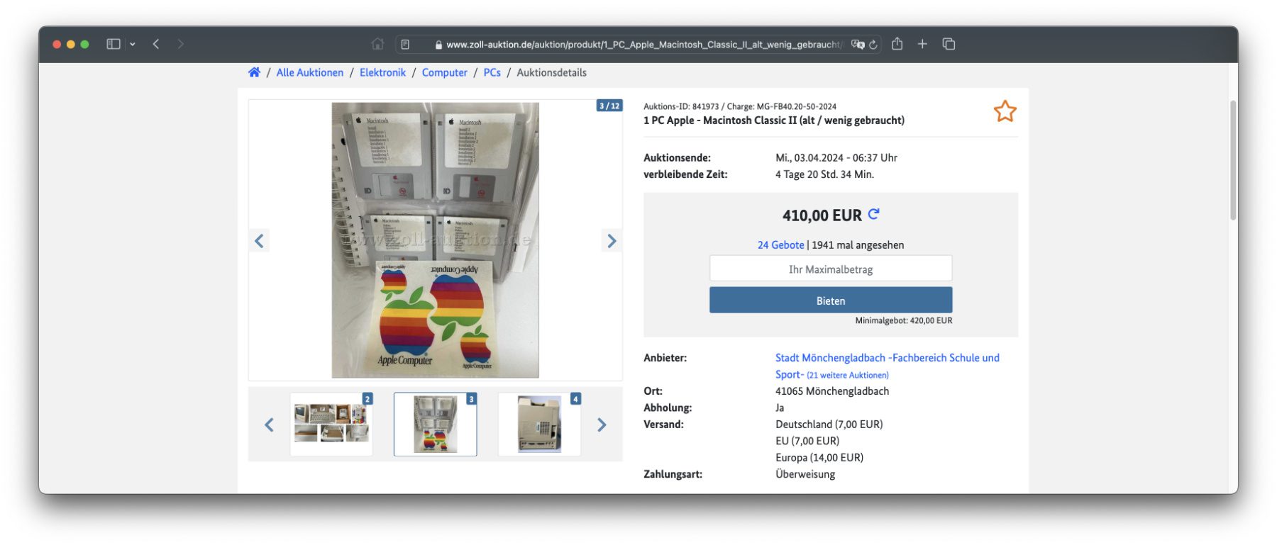The image size is (1277, 545).
Task: Toggle the Safari sidebar
Action: click(114, 44)
